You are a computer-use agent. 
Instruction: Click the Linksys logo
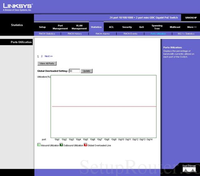[18, 7]
